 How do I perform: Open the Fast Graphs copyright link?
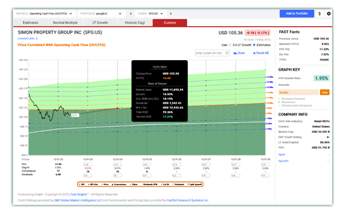tap(79, 194)
